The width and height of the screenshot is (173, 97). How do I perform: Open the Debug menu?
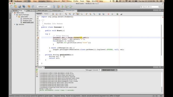click(69, 1)
